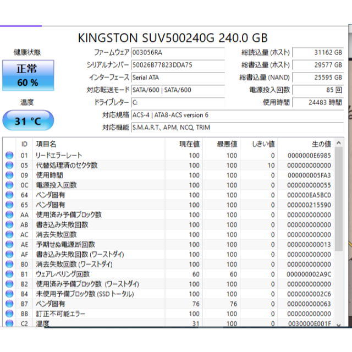352x352 pixels.
Task: Click raw value 000000000013
Action: coord(309,244)
